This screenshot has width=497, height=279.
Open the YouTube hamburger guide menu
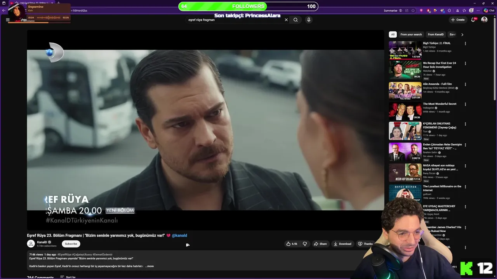7,20
